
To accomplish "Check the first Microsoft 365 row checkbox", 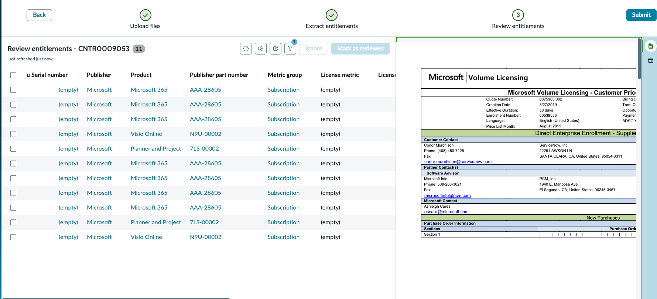I will click(13, 90).
